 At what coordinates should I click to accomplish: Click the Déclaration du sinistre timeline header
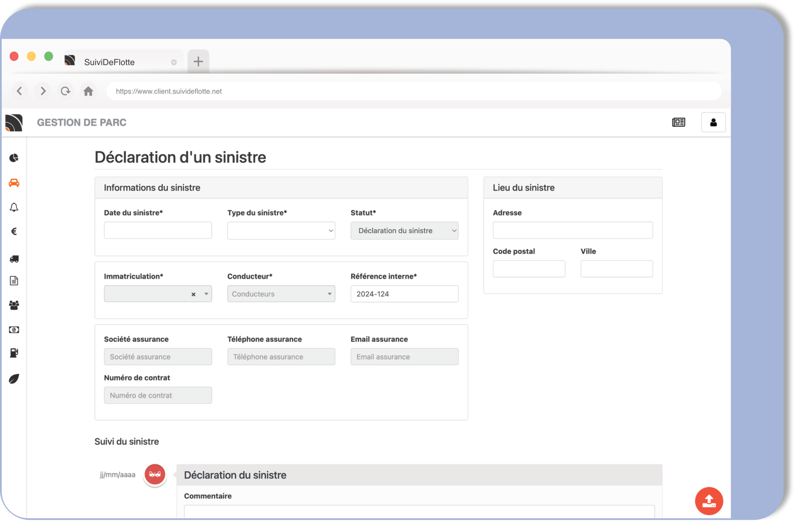click(419, 475)
